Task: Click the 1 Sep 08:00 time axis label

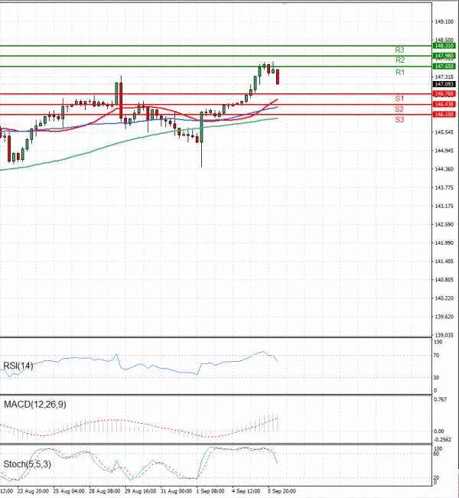Action: pyautogui.click(x=210, y=492)
